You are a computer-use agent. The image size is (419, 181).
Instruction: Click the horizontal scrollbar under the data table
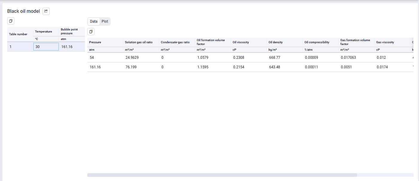(222, 175)
